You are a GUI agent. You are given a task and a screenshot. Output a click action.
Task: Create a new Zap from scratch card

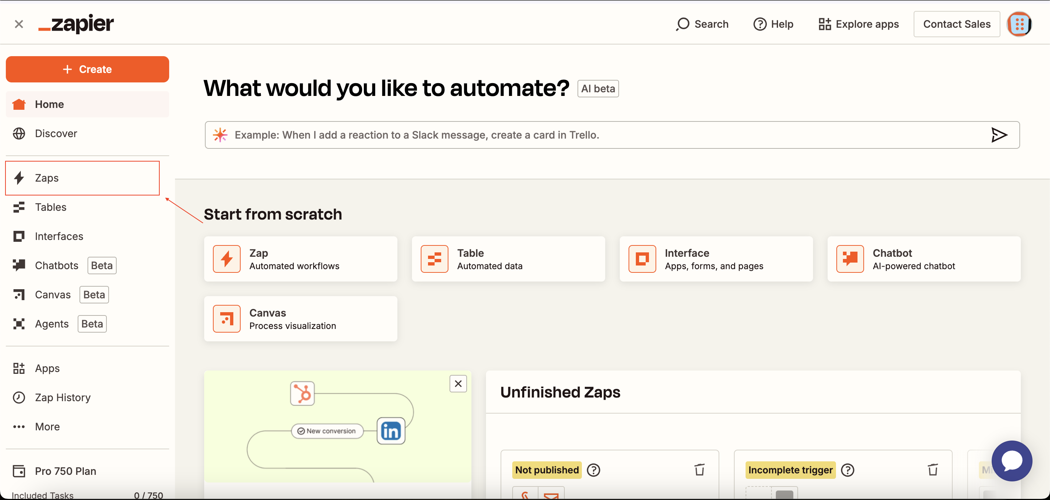tap(300, 259)
